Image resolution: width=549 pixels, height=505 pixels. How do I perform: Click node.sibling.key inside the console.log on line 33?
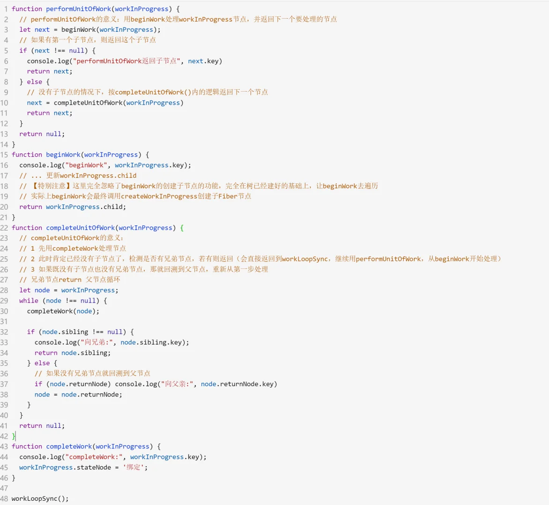tap(150, 342)
